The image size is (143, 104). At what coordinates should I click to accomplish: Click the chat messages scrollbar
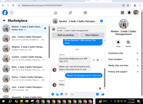point(105,78)
